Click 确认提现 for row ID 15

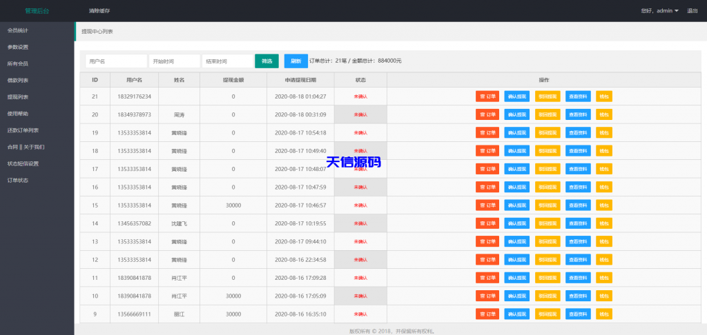pyautogui.click(x=516, y=205)
